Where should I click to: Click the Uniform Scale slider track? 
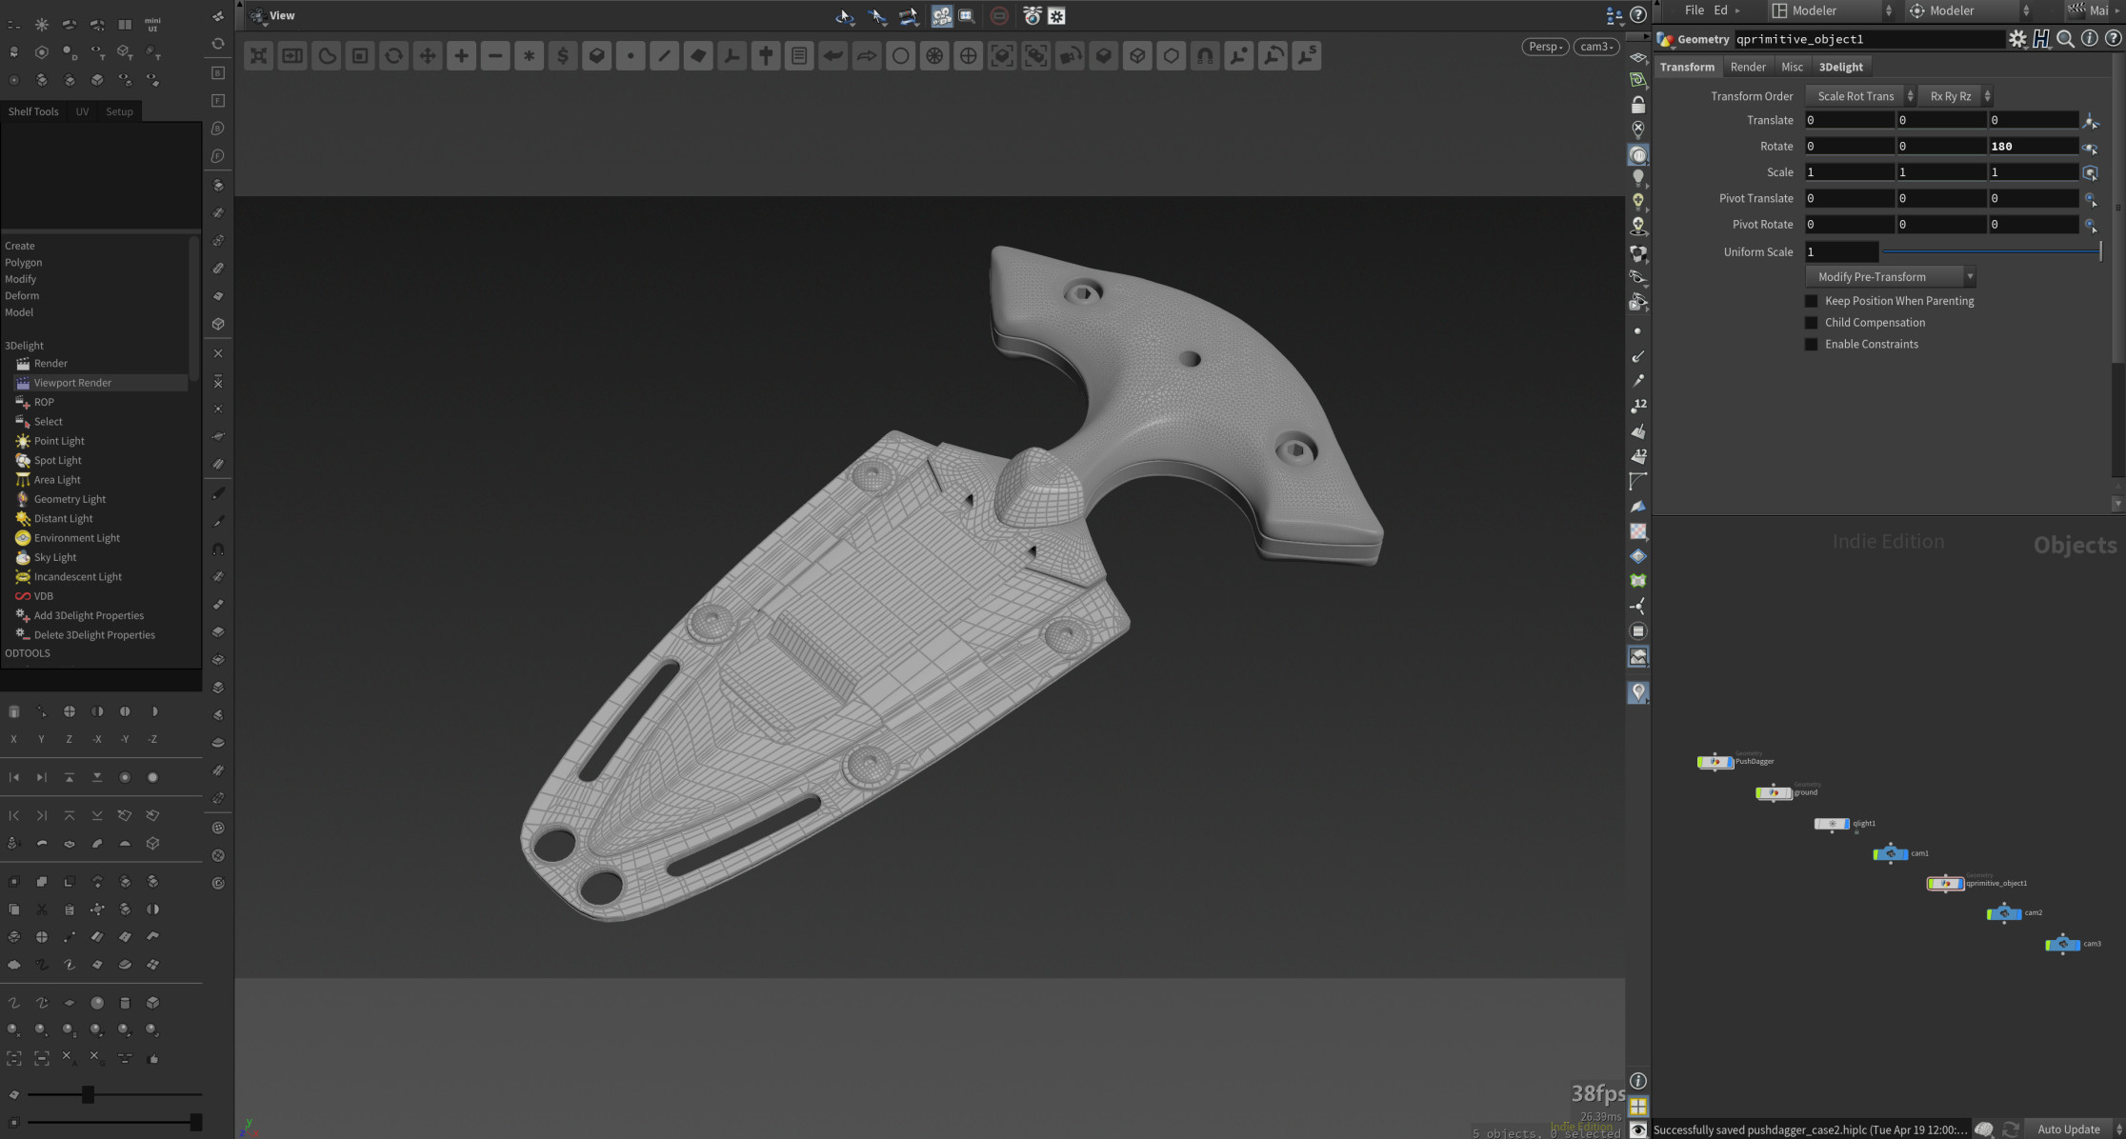1992,252
